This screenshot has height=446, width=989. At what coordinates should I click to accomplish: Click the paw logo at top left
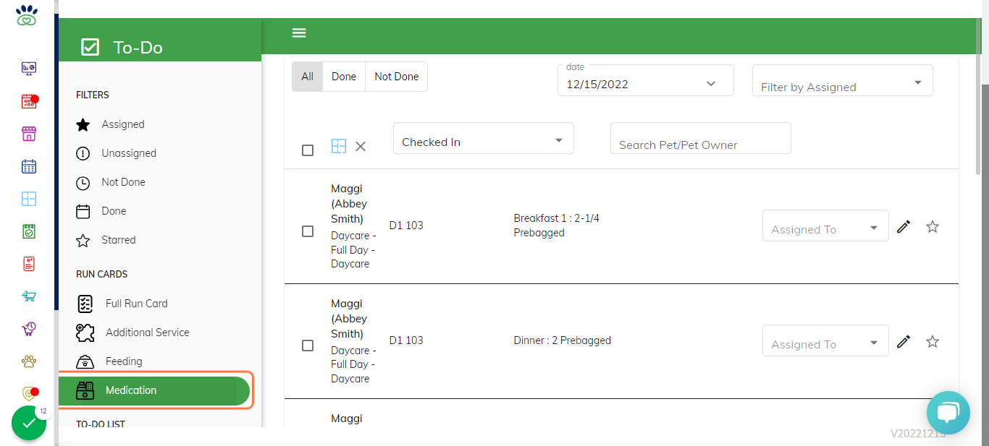(x=27, y=15)
